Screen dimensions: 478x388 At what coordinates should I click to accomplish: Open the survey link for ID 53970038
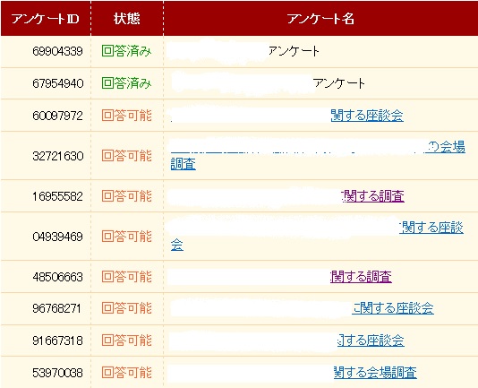pos(375,373)
